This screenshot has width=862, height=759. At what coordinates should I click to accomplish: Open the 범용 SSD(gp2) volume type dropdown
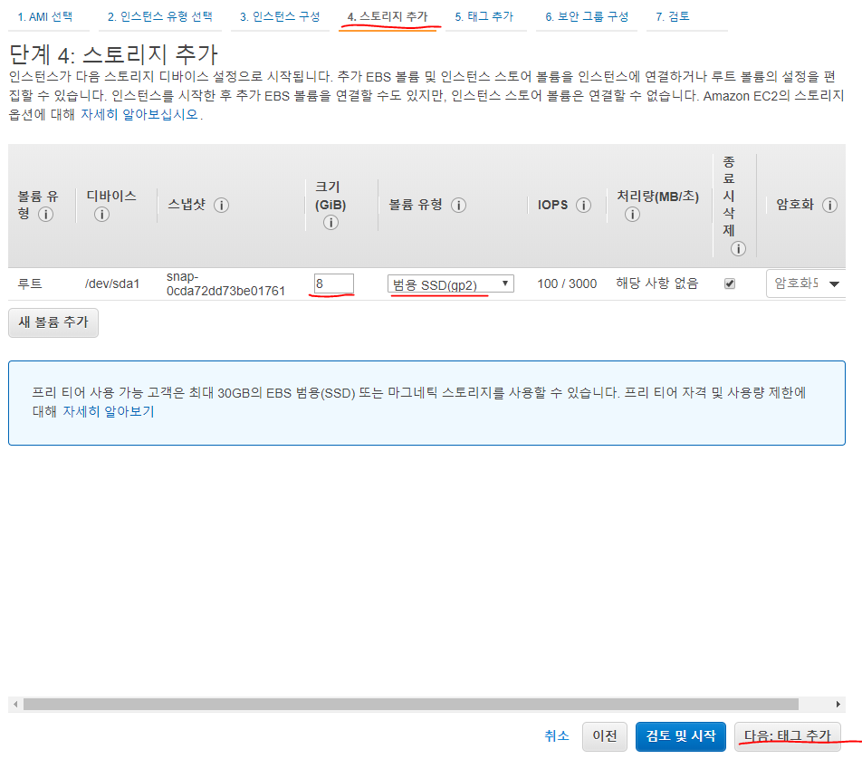pos(450,283)
